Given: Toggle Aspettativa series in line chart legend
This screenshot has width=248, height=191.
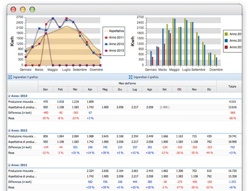Looking at the screenshot, I should coord(114,31).
